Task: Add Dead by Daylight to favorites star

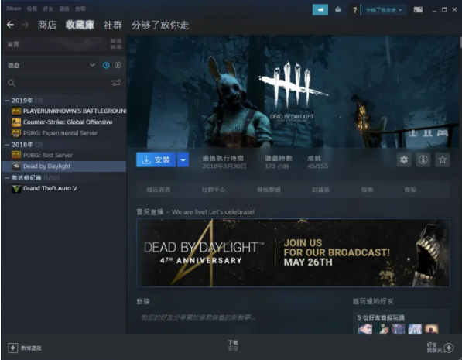Action: click(x=442, y=159)
